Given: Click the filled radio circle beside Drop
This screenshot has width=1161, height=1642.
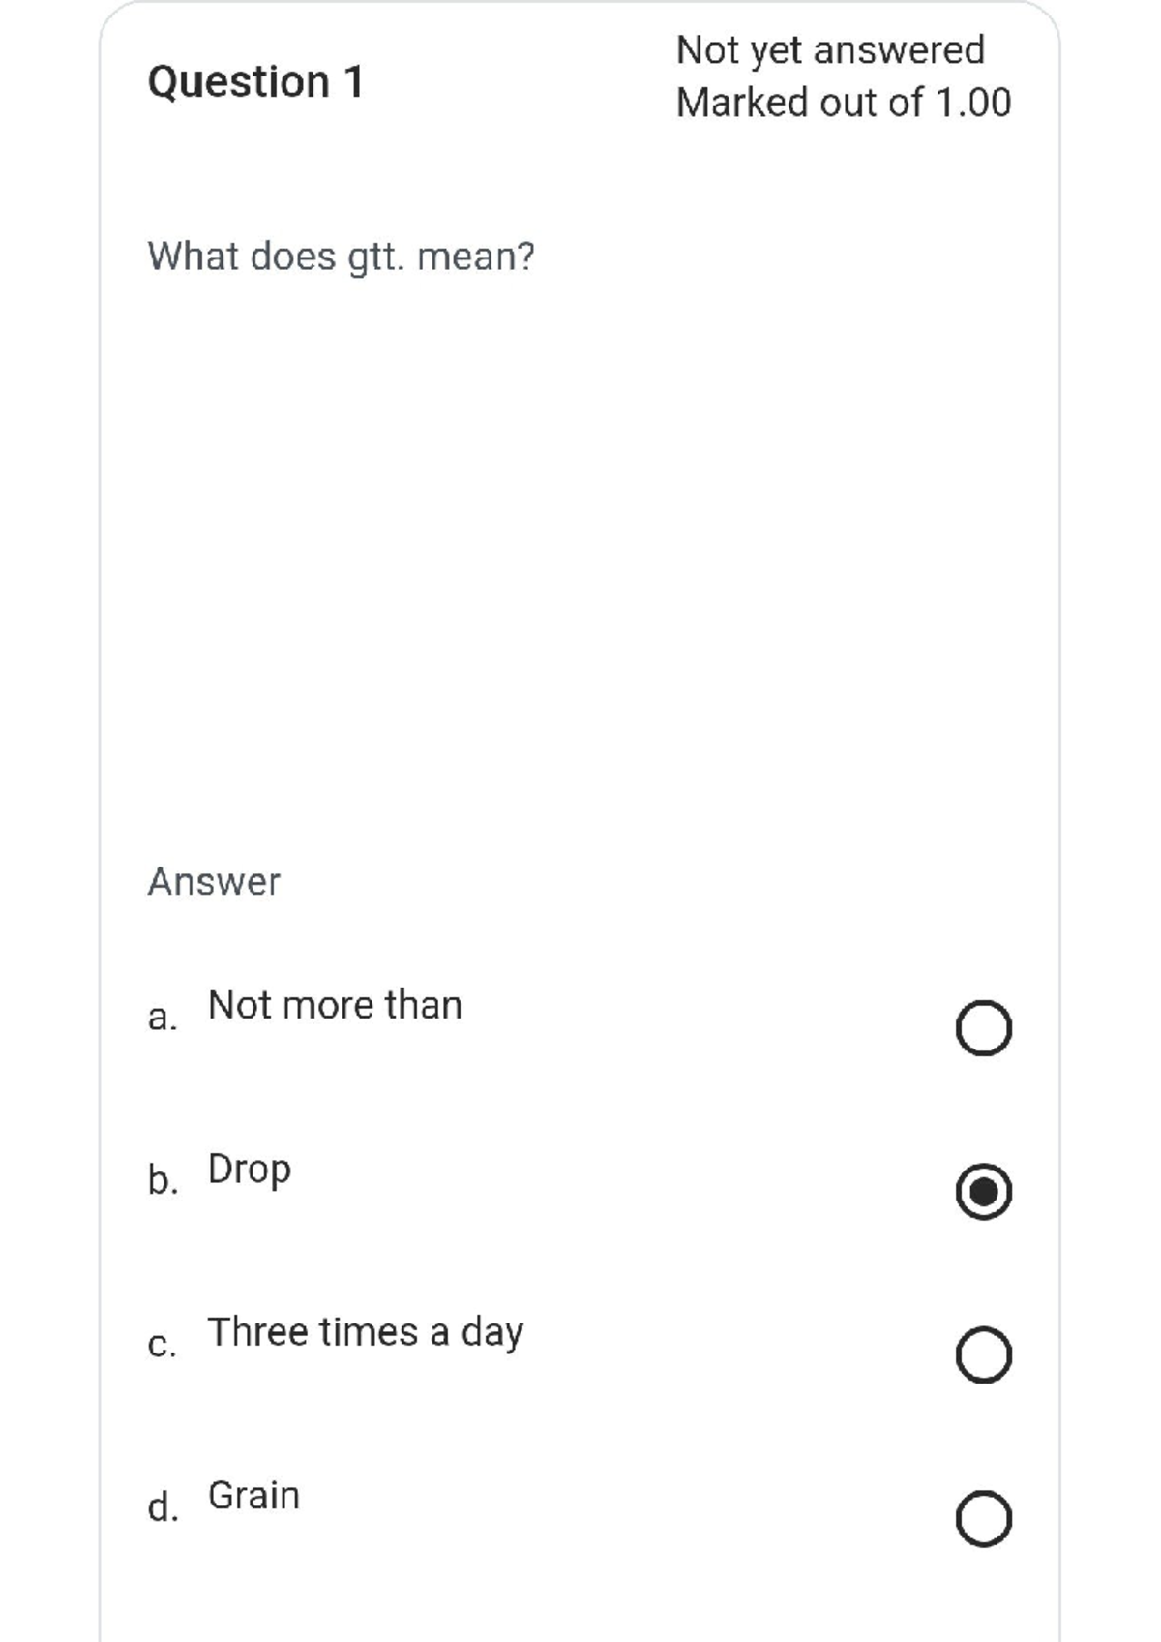Looking at the screenshot, I should [986, 1192].
